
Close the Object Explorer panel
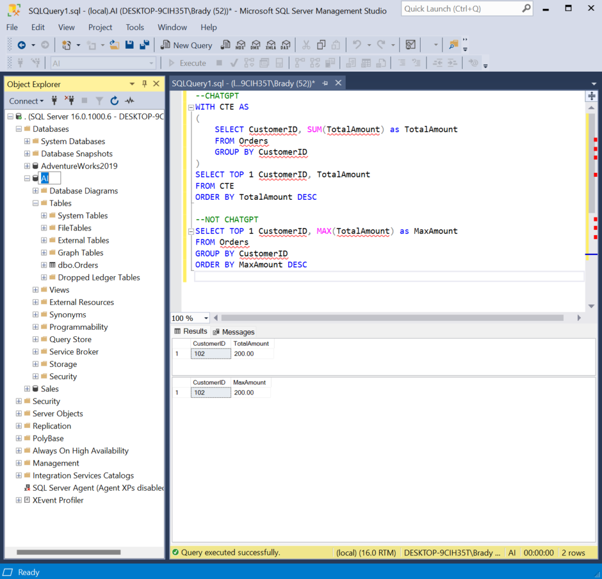click(156, 83)
